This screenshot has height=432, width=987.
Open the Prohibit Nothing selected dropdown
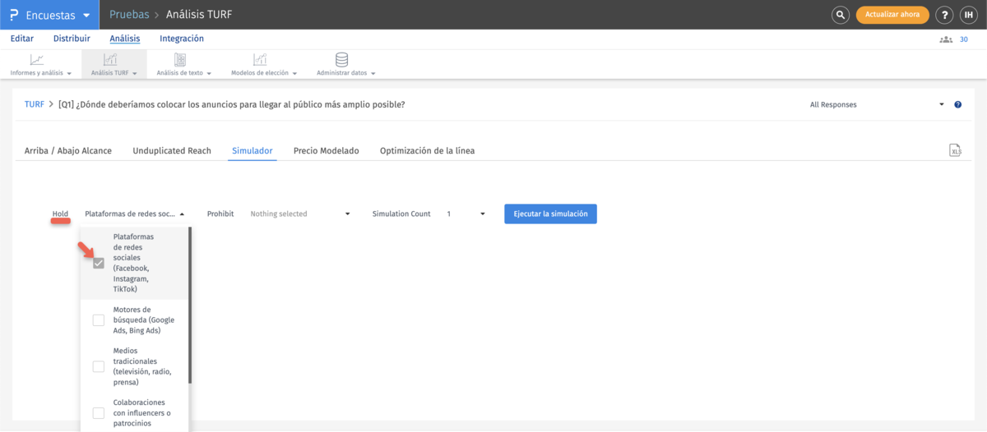tap(300, 214)
